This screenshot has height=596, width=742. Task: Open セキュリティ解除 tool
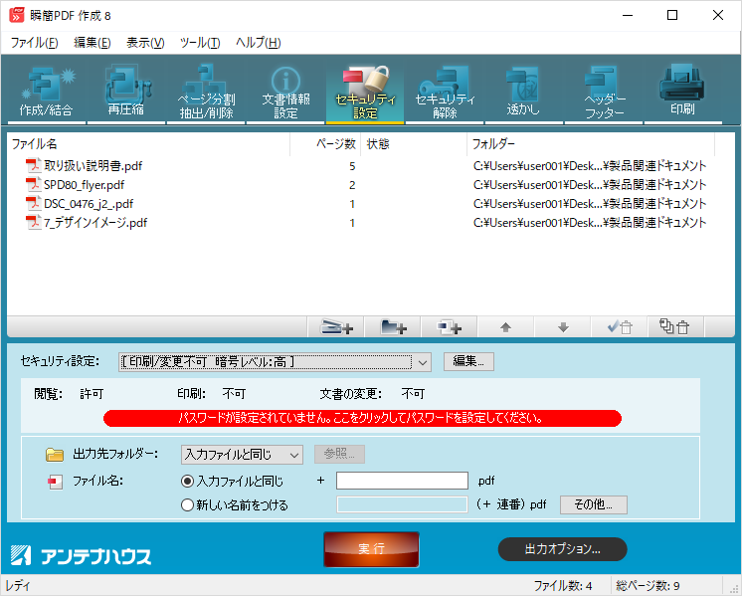pyautogui.click(x=445, y=91)
